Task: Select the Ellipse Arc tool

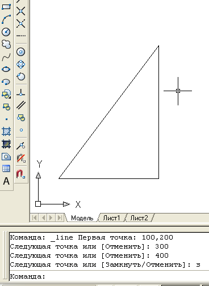Action: pos(6,82)
